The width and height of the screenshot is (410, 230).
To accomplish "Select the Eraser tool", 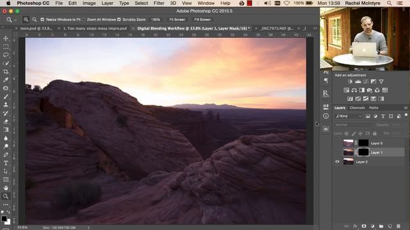I will pos(6,121).
